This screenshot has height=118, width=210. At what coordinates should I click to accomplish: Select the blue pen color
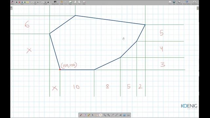(22, 2)
